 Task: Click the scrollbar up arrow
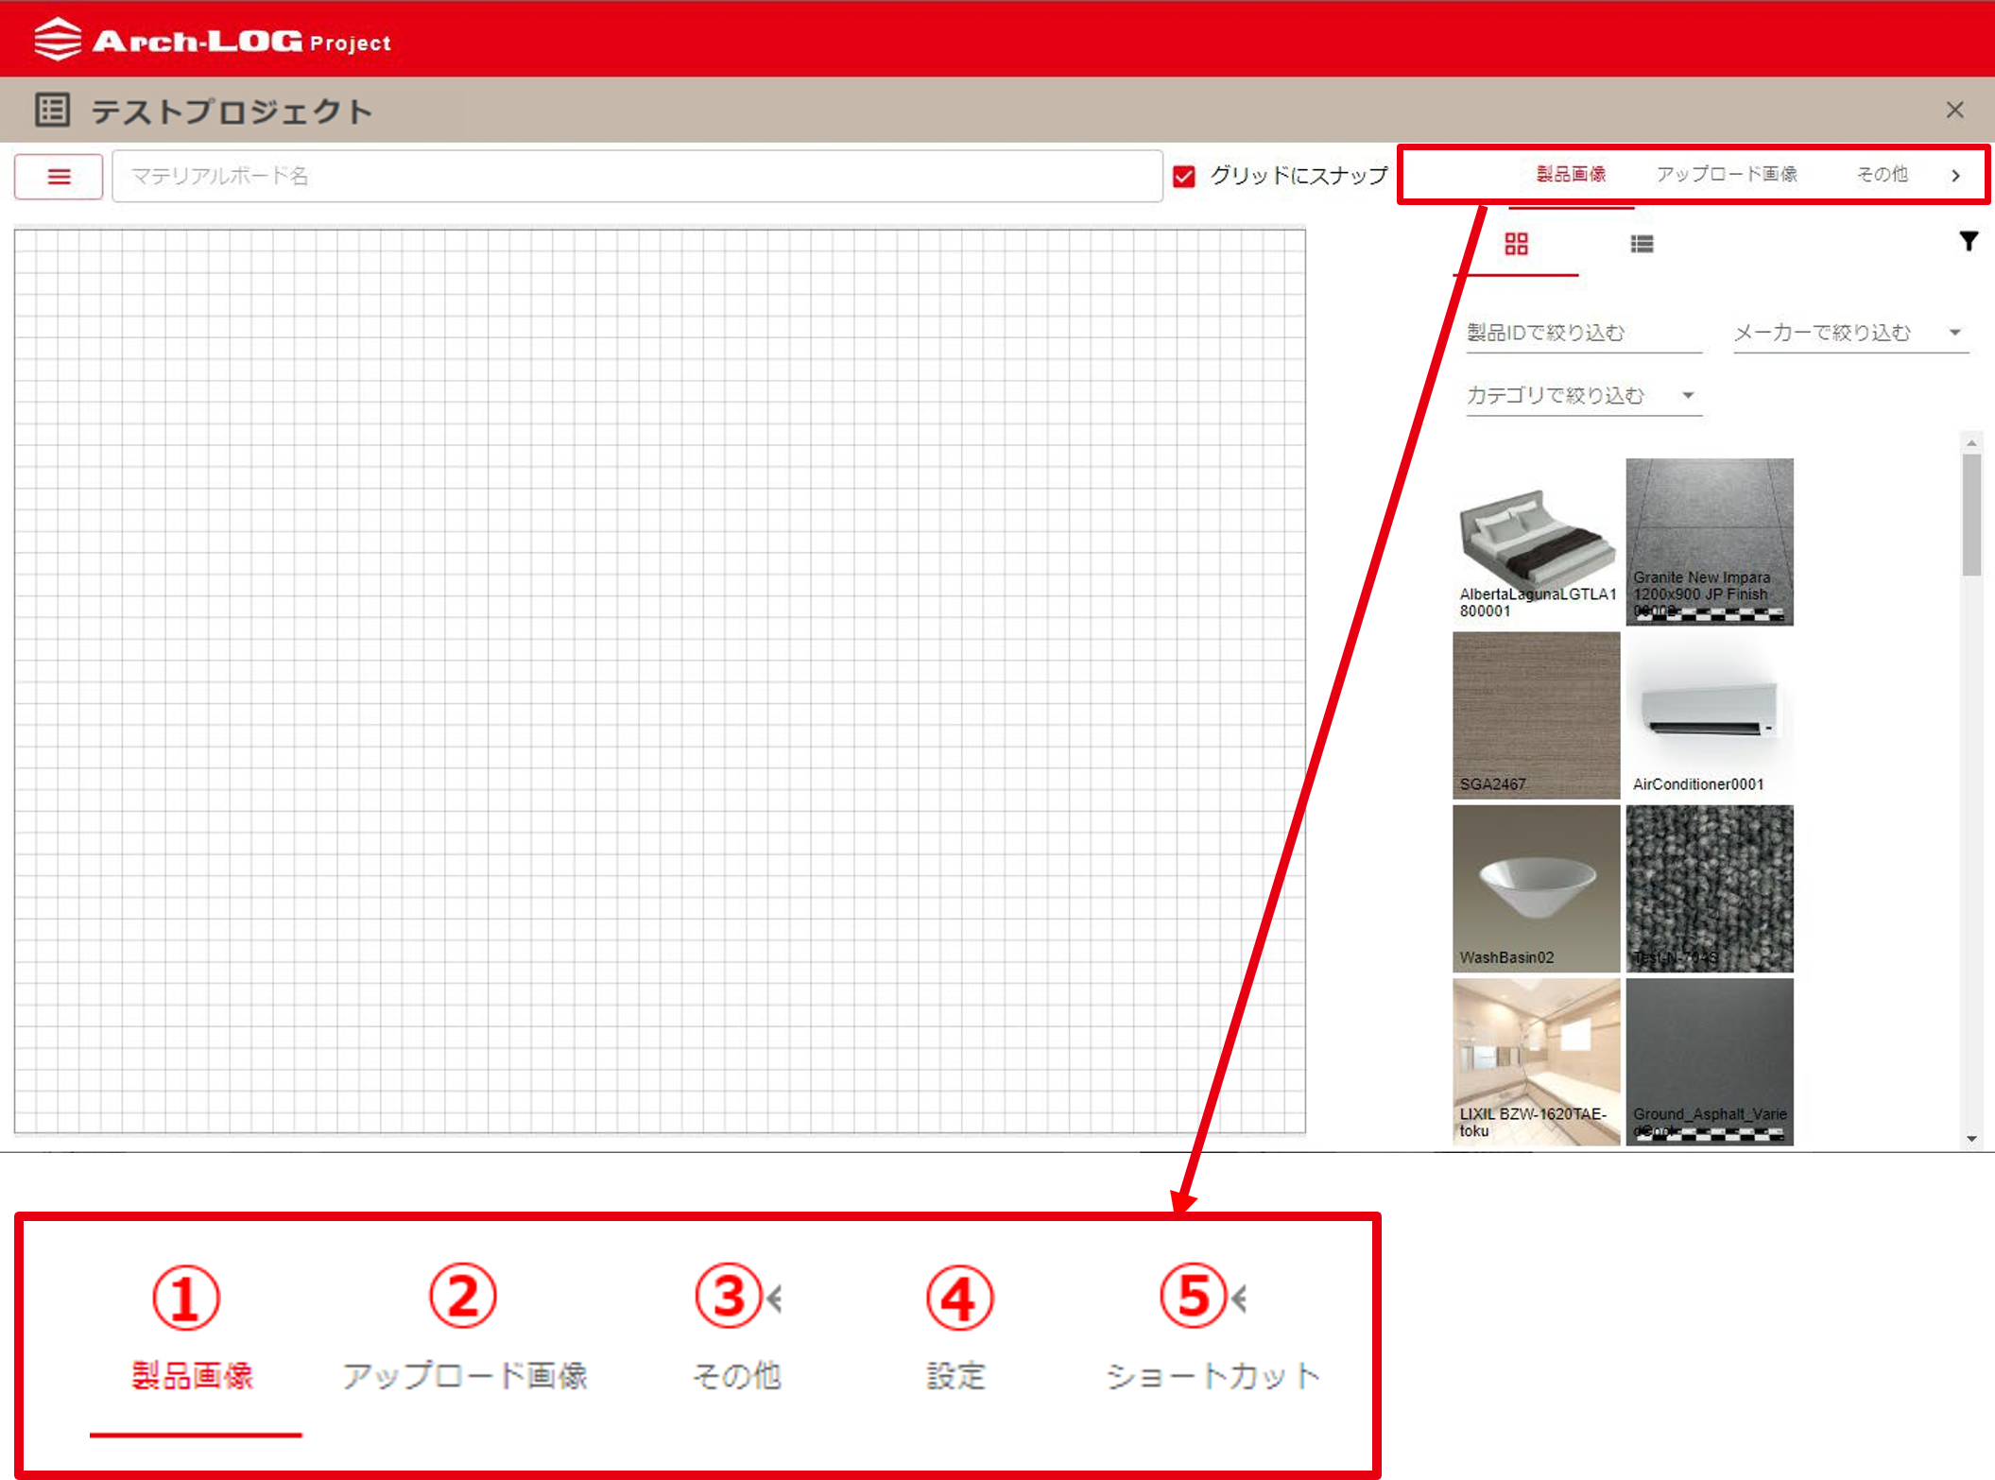pyautogui.click(x=1971, y=442)
